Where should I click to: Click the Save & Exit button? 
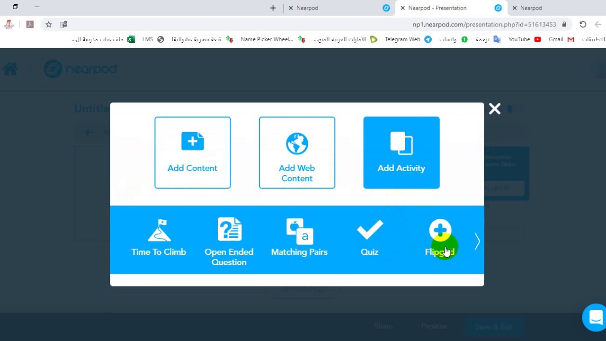tap(493, 326)
